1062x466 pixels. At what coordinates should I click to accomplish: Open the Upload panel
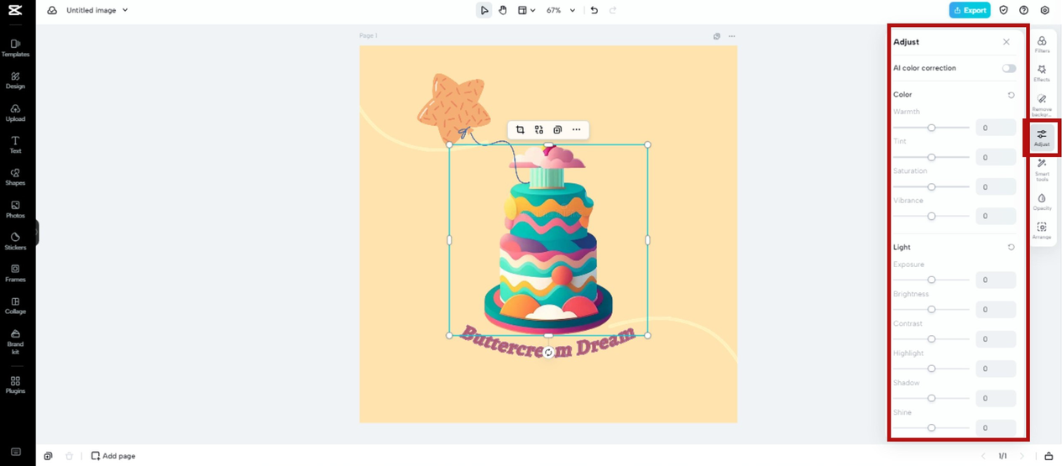(x=16, y=113)
